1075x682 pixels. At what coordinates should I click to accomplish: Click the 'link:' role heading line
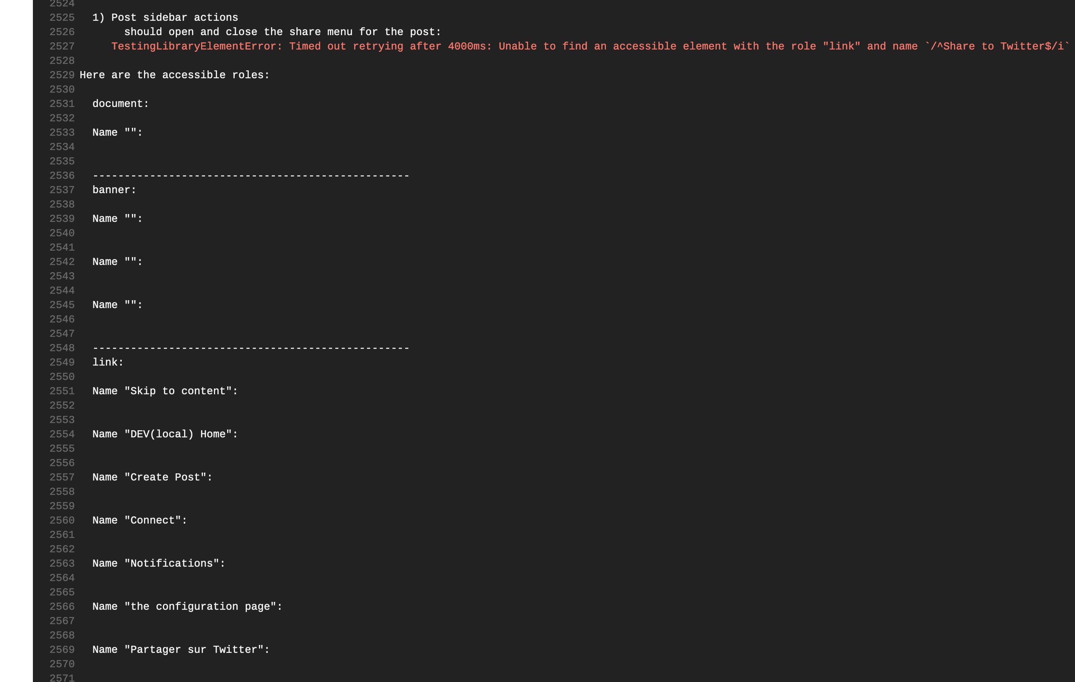tap(108, 362)
